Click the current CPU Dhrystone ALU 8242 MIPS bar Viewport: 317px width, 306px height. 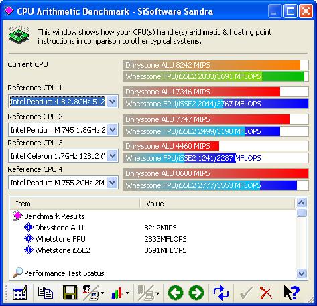(216, 65)
